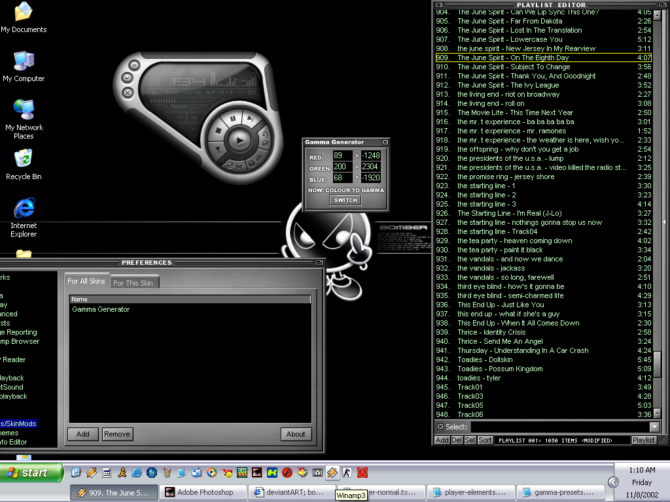Image resolution: width=670 pixels, height=502 pixels.
Task: Select track 909 On The Eighth Day
Action: [544, 58]
